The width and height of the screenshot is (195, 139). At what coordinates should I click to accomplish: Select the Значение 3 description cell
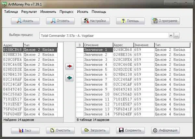click(x=98, y=60)
